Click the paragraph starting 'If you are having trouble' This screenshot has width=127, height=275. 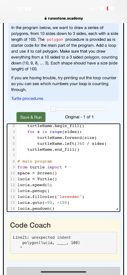[64, 84]
